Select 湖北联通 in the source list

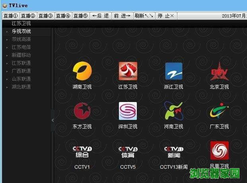pyautogui.click(x=21, y=87)
